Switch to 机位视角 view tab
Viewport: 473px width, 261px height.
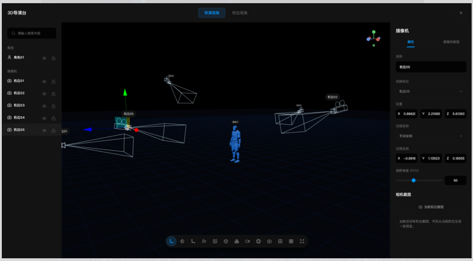(x=240, y=13)
